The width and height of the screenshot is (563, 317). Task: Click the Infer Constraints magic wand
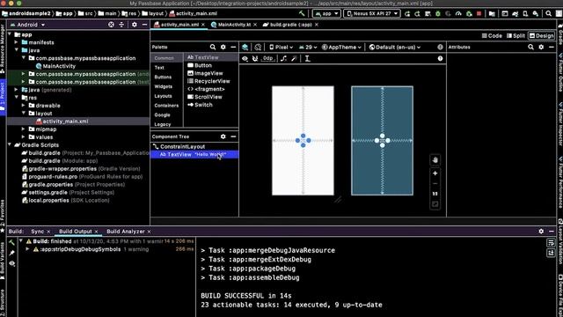[294, 59]
